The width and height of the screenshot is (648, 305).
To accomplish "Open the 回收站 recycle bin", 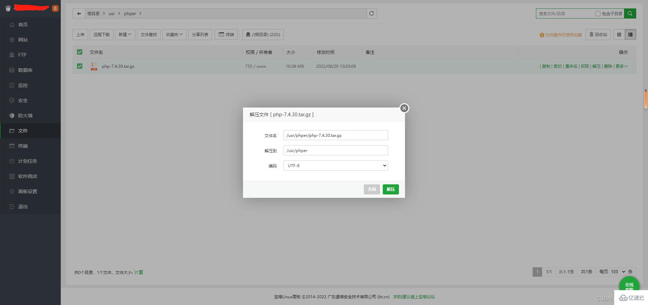I will 598,34.
